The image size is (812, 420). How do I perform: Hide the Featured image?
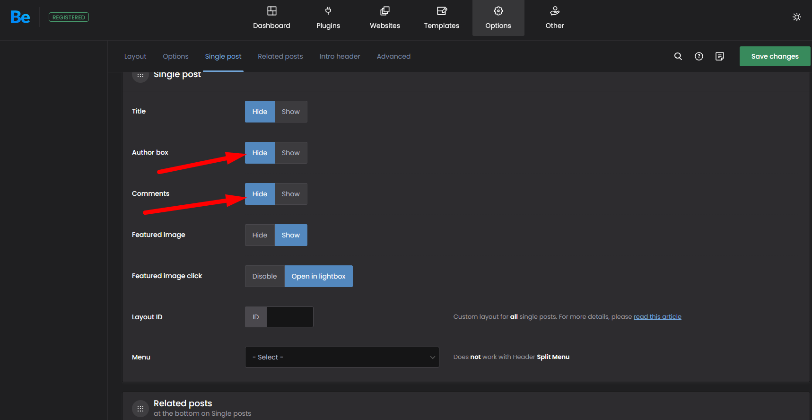click(x=260, y=235)
